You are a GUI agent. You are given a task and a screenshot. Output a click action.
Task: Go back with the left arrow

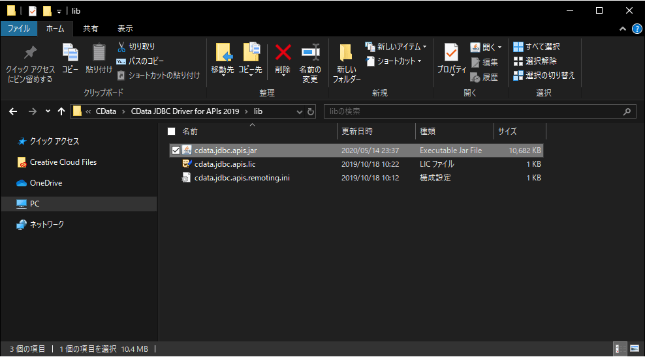[x=13, y=111]
